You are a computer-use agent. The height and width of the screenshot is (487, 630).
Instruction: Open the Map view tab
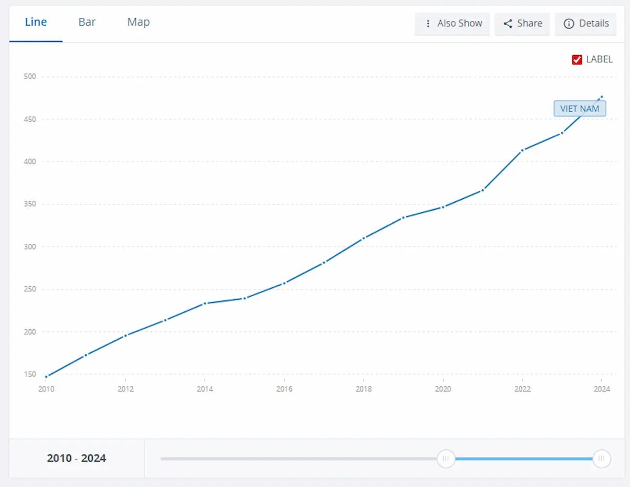tap(139, 22)
